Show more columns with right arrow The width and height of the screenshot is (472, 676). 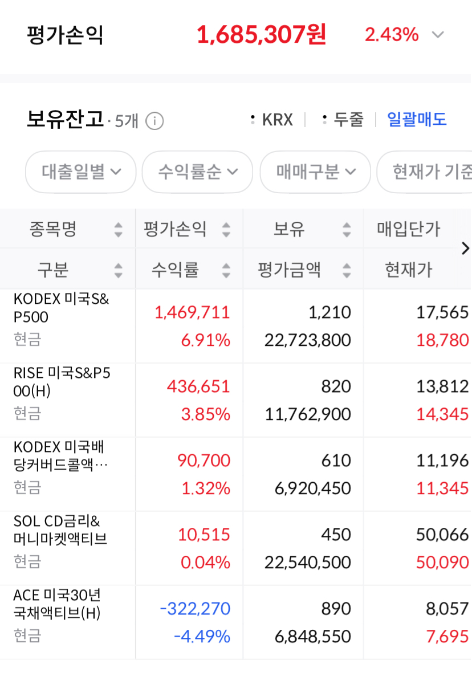click(465, 249)
